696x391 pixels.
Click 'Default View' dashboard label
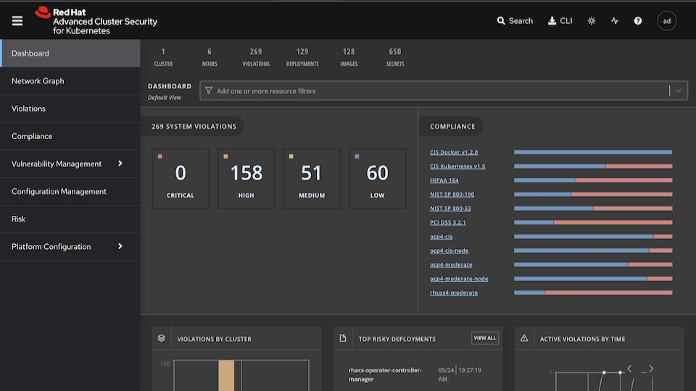[x=165, y=98]
